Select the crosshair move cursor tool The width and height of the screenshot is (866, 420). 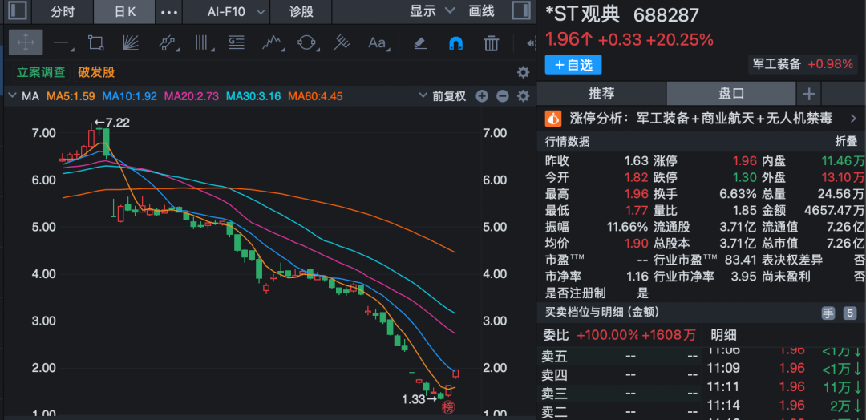point(26,42)
